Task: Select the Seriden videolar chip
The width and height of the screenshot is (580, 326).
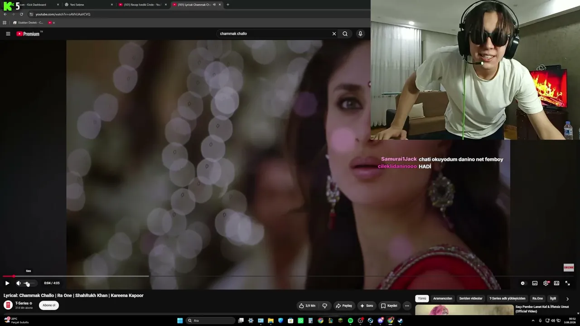Action: (x=471, y=298)
